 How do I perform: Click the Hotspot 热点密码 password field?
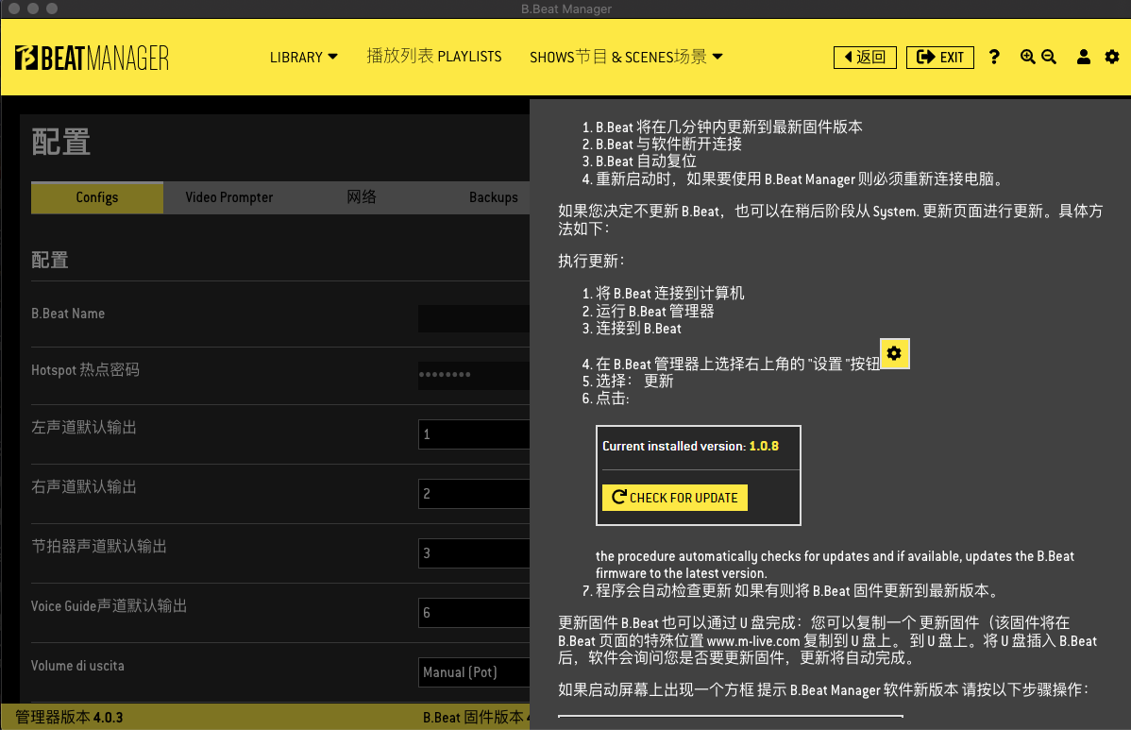[474, 375]
